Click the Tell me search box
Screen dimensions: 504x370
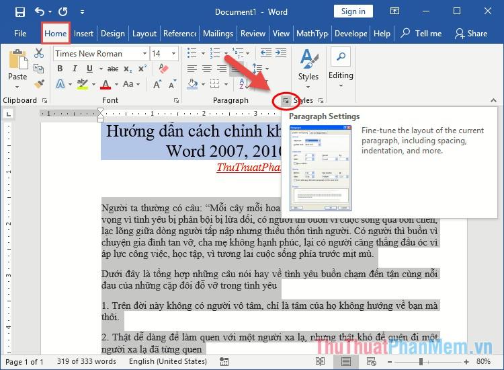421,34
